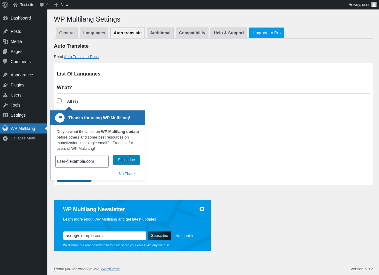Image resolution: width=379 pixels, height=275 pixels.
Task: Open the Media menu item
Action: tap(24, 41)
